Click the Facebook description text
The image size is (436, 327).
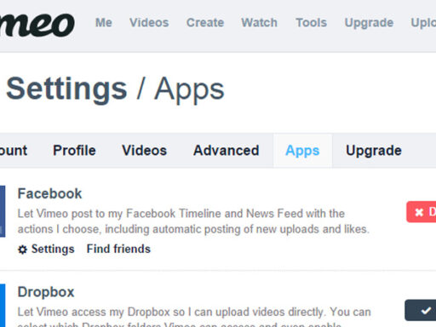[193, 221]
